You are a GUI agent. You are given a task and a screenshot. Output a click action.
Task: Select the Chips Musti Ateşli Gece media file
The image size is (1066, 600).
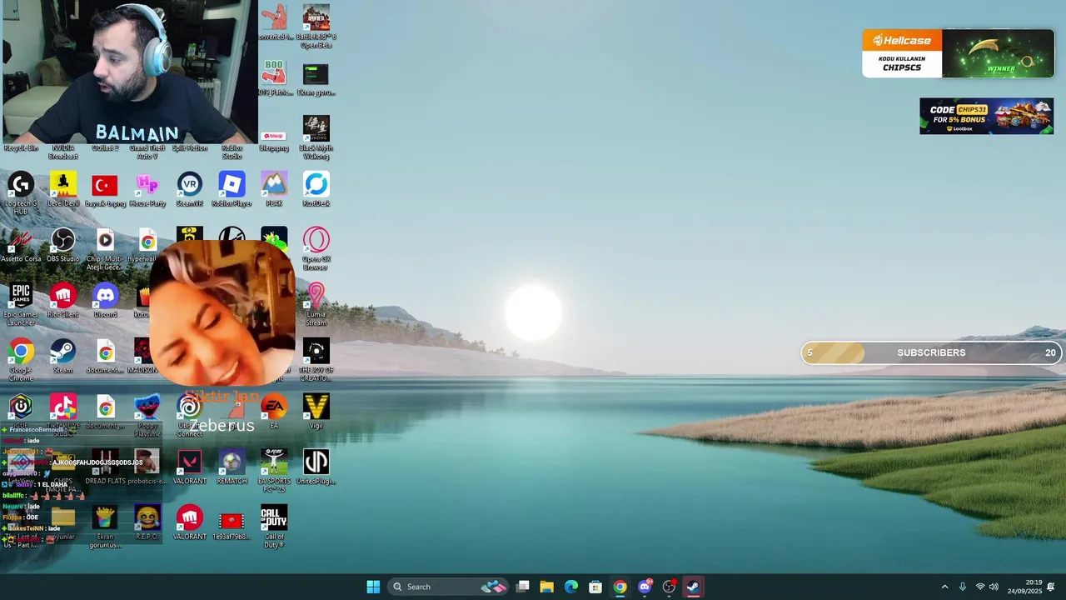tap(105, 249)
